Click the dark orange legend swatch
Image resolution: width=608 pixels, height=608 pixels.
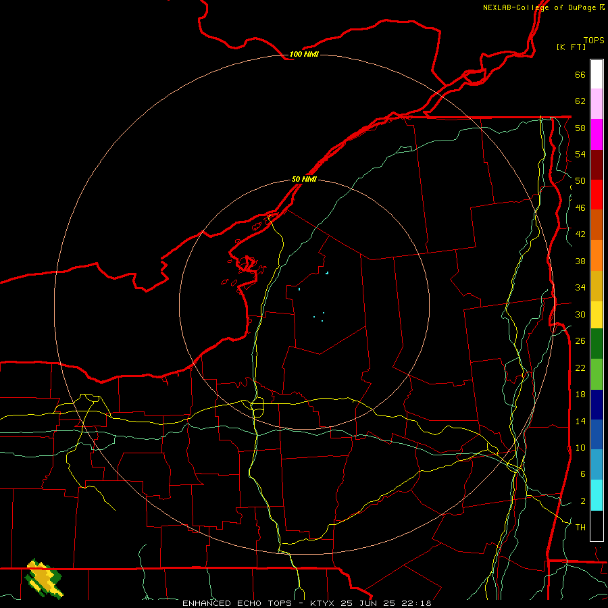point(597,224)
